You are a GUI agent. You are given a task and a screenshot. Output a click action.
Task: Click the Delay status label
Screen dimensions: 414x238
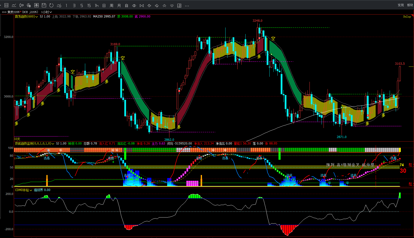pyautogui.click(x=407, y=16)
